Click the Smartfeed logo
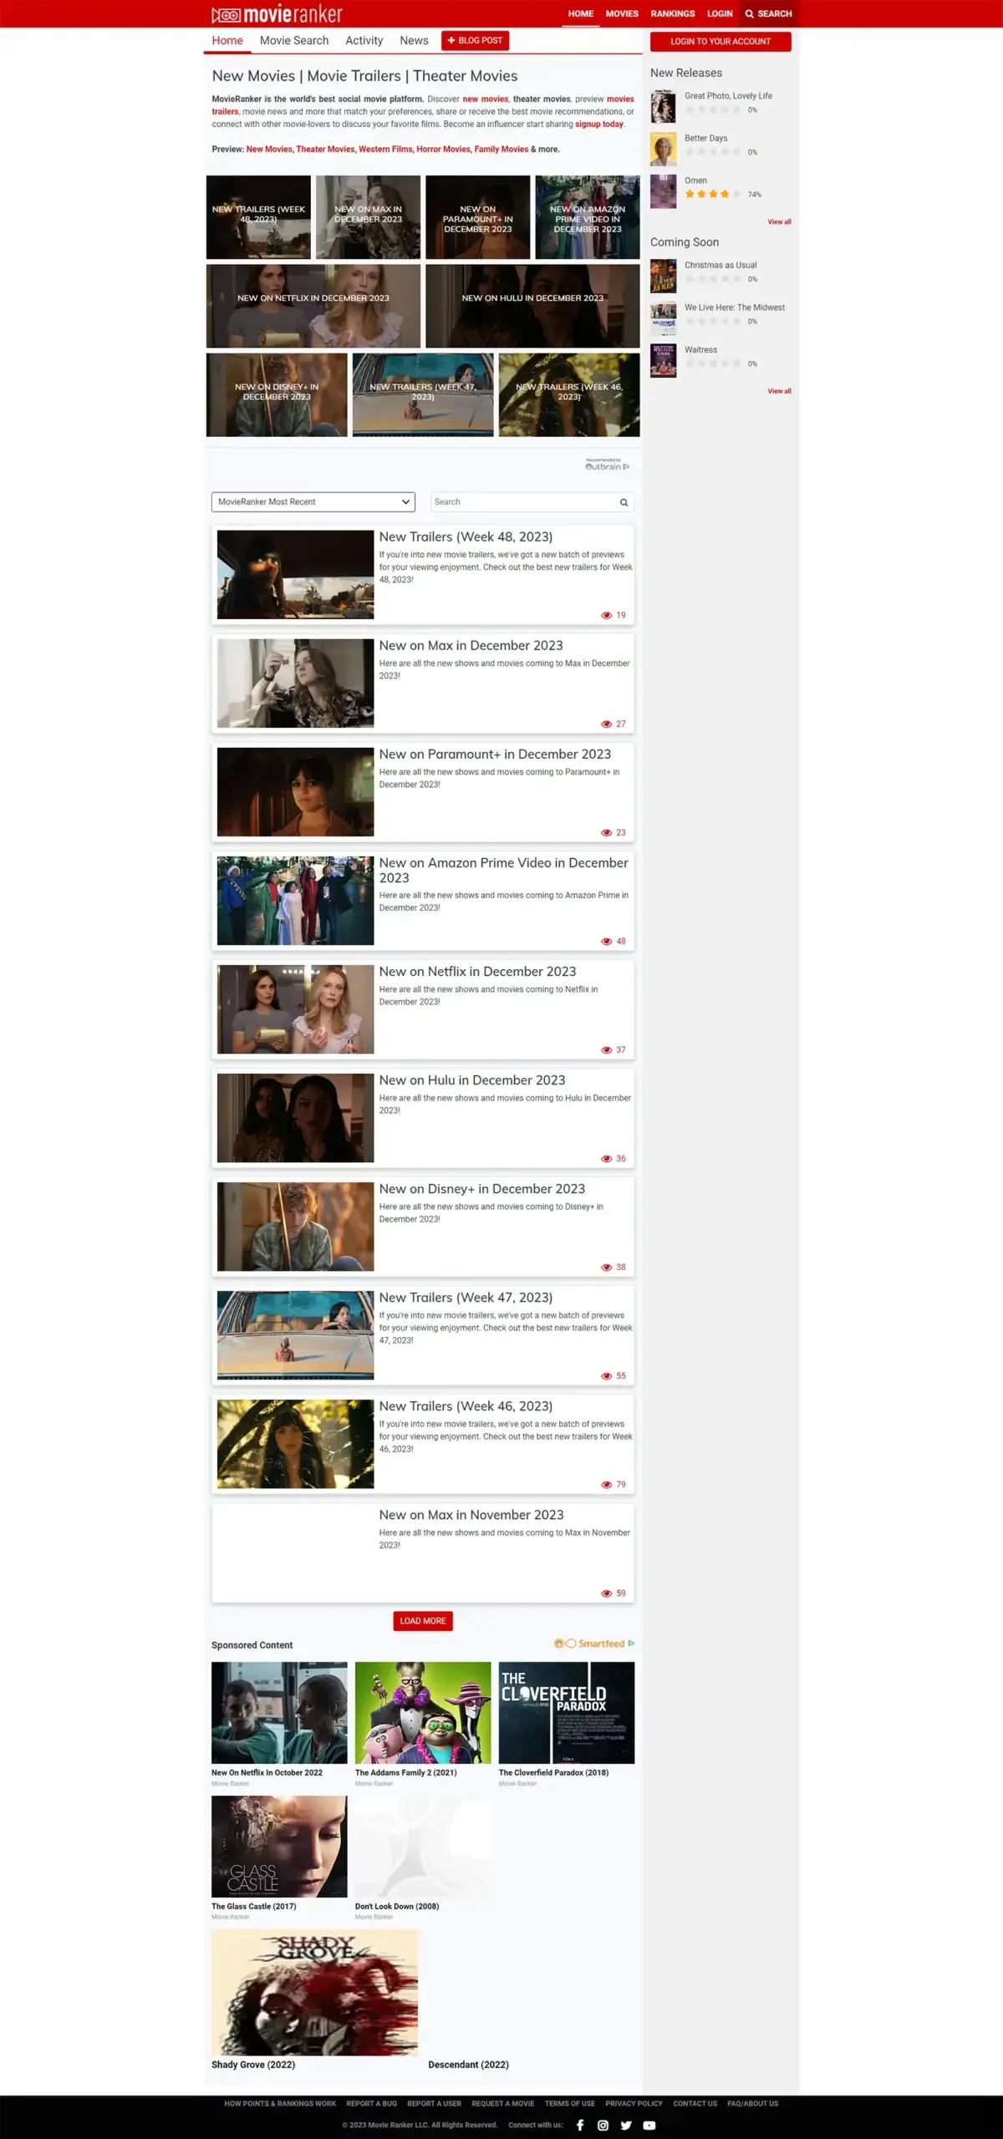The width and height of the screenshot is (1003, 2139). [x=594, y=1643]
